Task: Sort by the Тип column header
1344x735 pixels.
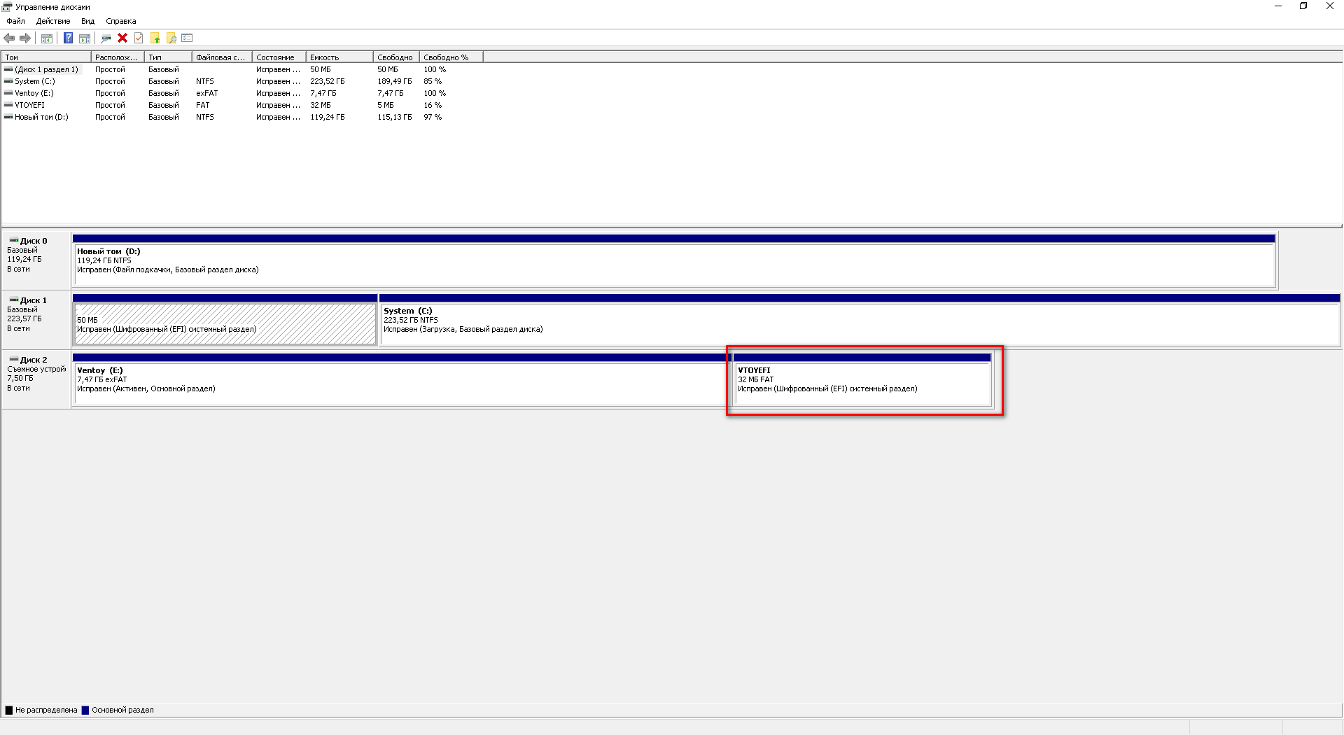Action: [168, 57]
